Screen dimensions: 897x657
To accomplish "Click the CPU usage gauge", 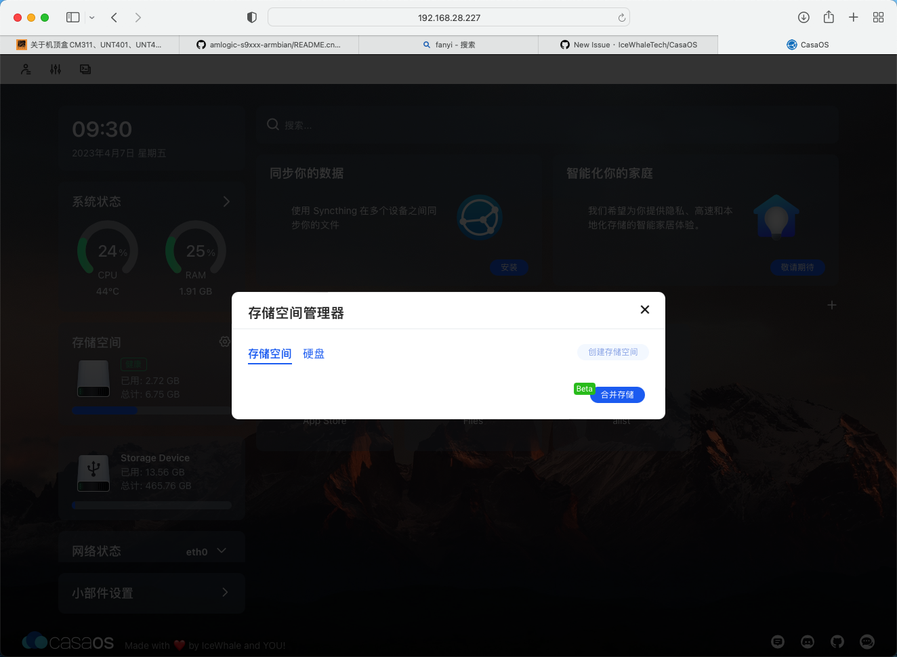I will click(108, 249).
